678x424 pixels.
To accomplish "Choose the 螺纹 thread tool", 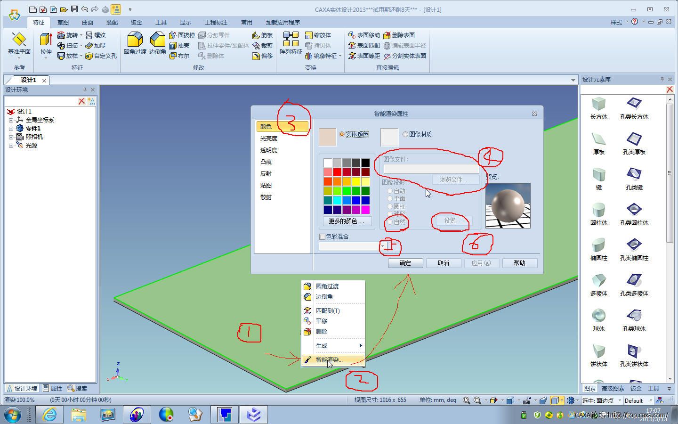I will [x=96, y=35].
